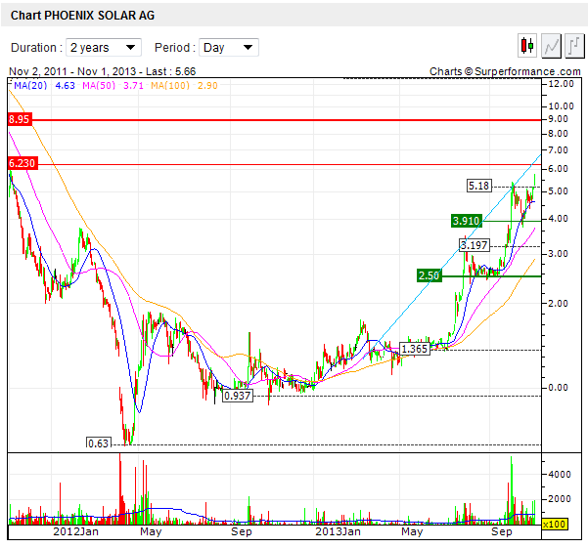The height and width of the screenshot is (548, 588).
Task: Click the Chart PHOENIX SOLAR AG title
Action: pyautogui.click(x=82, y=16)
